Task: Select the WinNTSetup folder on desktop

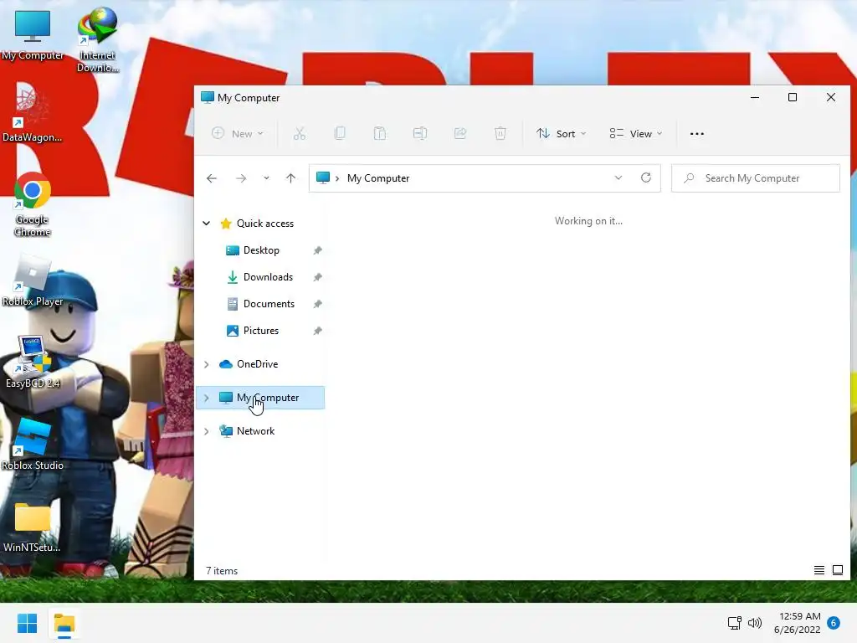Action: 33,527
